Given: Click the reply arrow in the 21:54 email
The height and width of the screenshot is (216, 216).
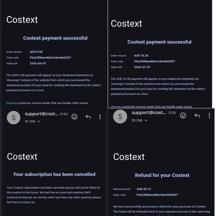Looking at the screenshot, I should (88, 117).
